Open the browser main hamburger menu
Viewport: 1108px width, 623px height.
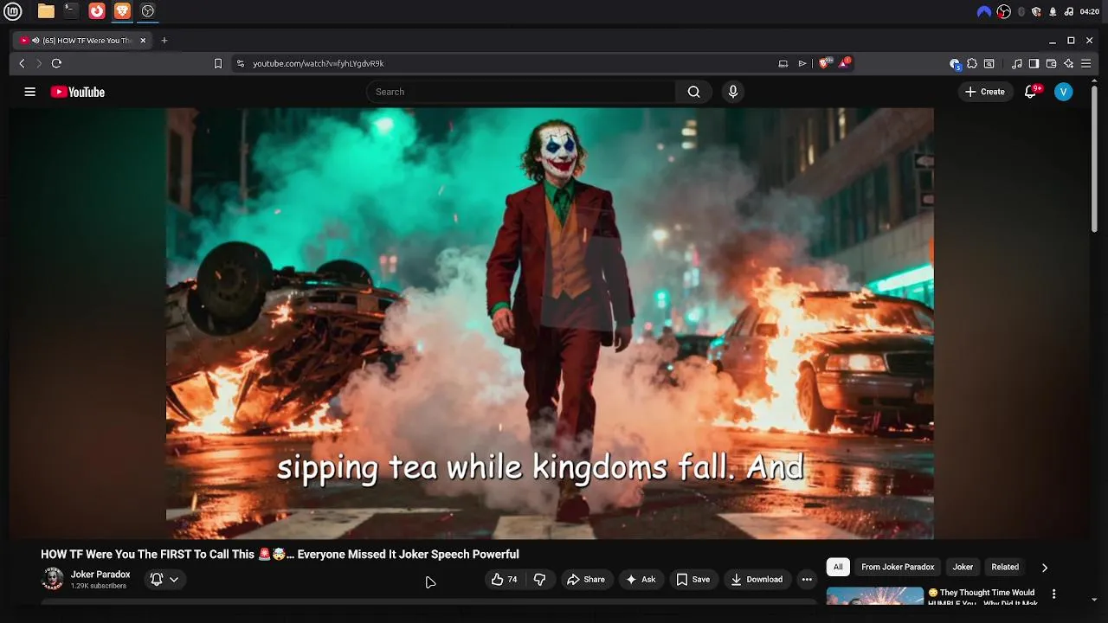pos(1085,63)
